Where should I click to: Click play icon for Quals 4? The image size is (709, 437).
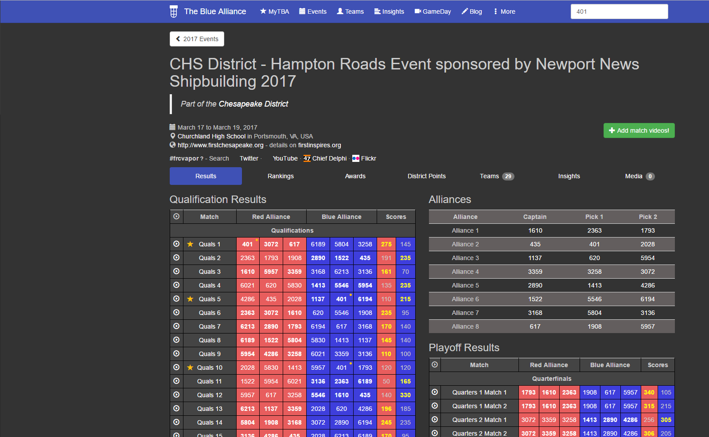176,285
